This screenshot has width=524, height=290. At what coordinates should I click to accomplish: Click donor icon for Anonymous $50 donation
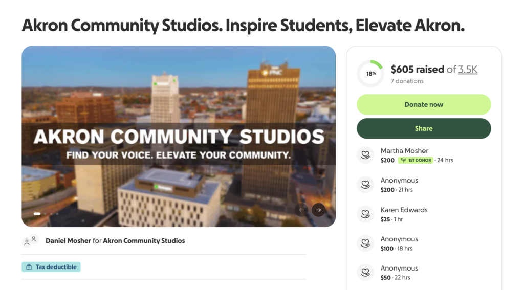[x=365, y=272]
